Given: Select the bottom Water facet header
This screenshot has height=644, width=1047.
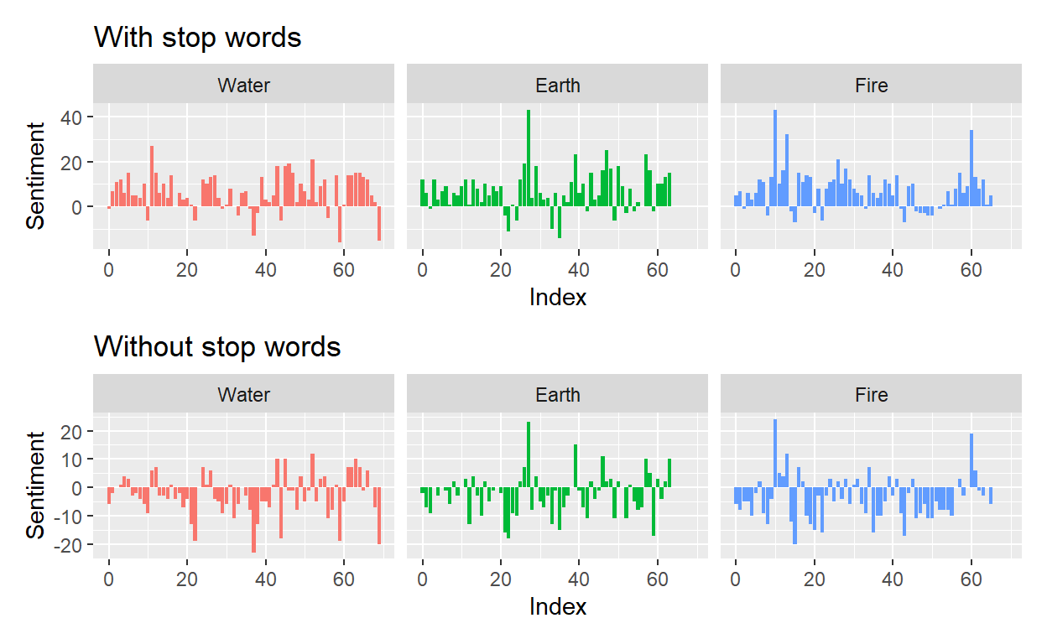Looking at the screenshot, I should [x=243, y=394].
